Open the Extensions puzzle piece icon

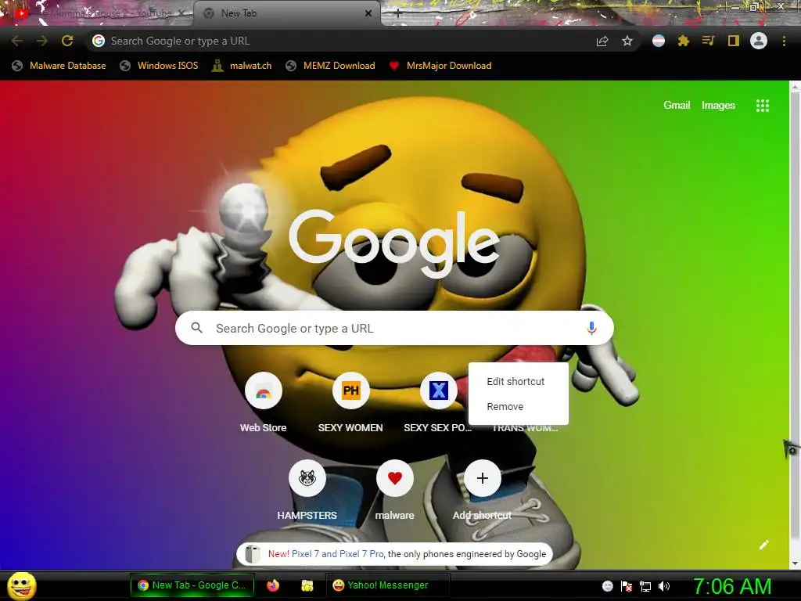tap(684, 41)
